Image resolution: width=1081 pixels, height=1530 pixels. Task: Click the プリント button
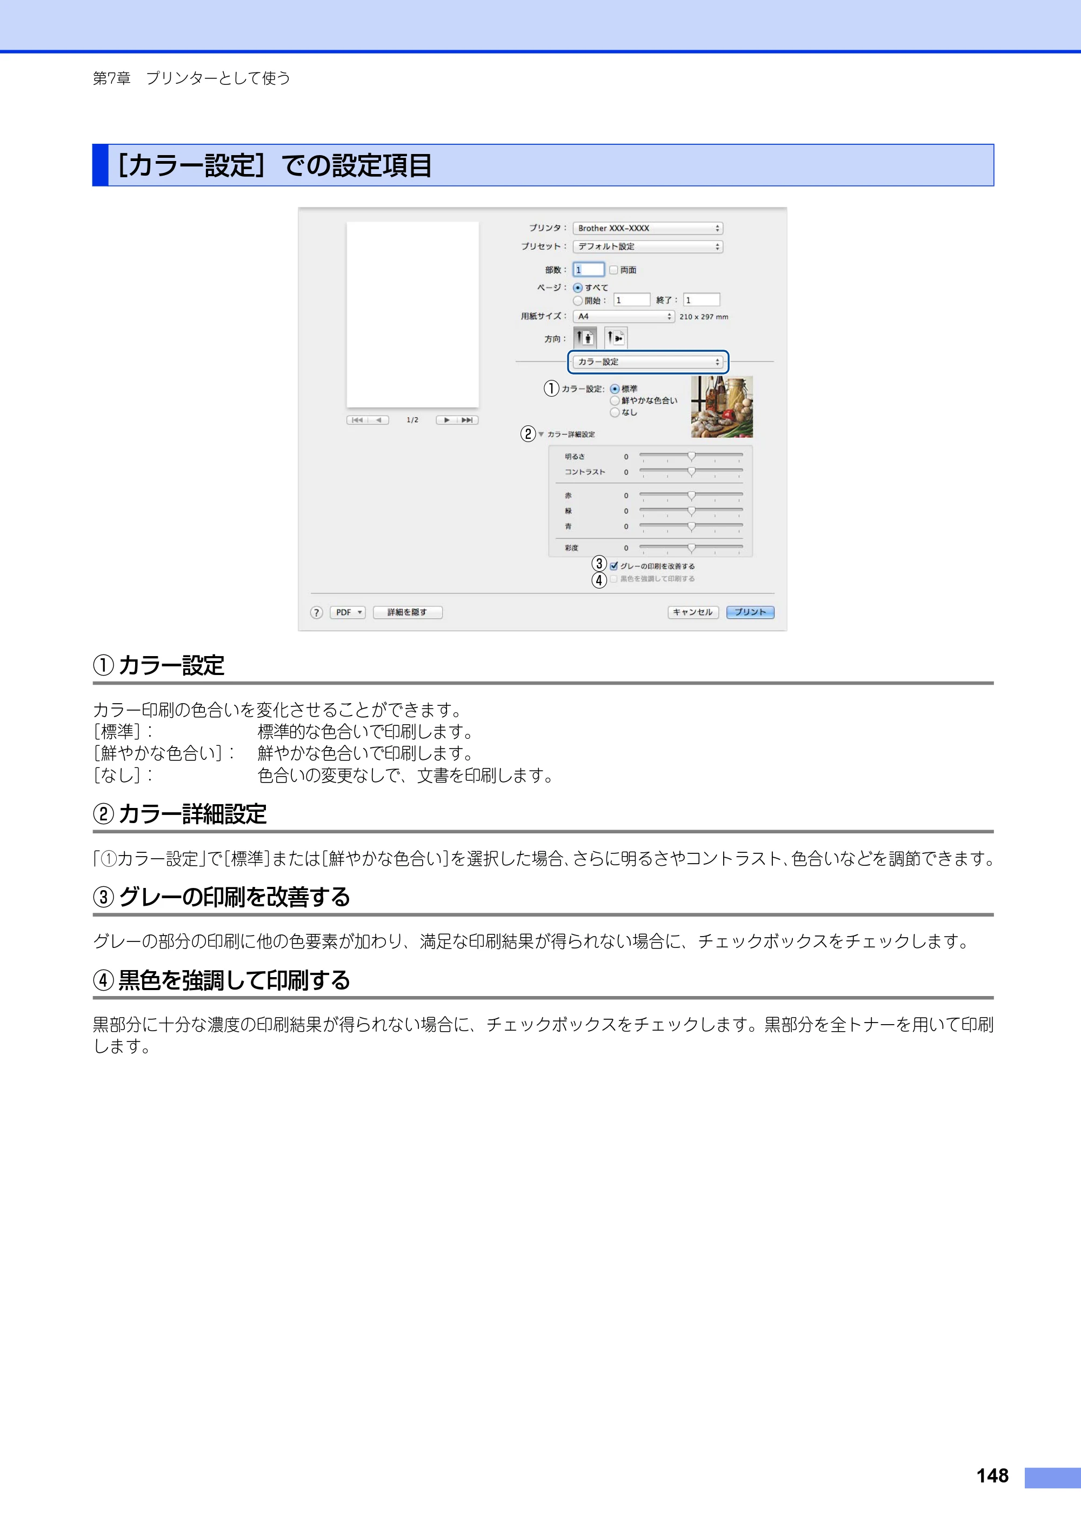click(750, 612)
